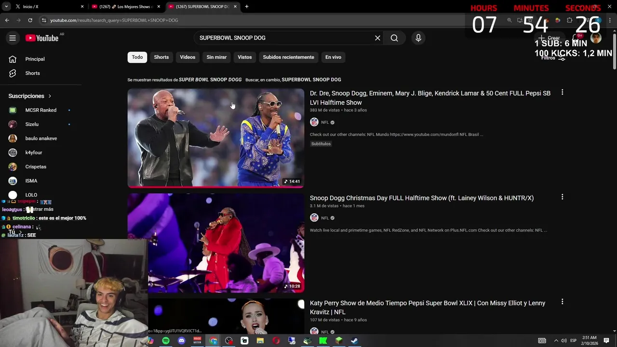
Task: Open the Spotify taskbar icon
Action: tap(166, 341)
